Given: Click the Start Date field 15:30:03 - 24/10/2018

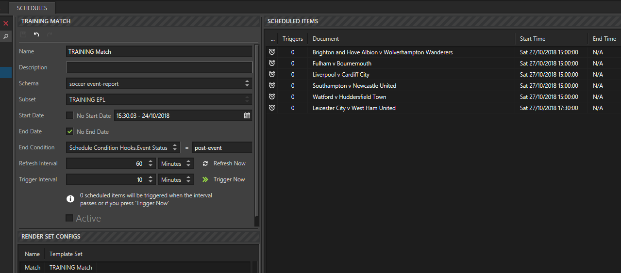Looking at the screenshot, I should [183, 115].
